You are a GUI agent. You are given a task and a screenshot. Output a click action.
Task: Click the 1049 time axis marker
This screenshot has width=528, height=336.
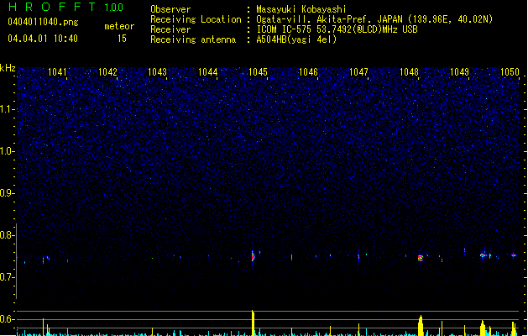click(x=459, y=72)
